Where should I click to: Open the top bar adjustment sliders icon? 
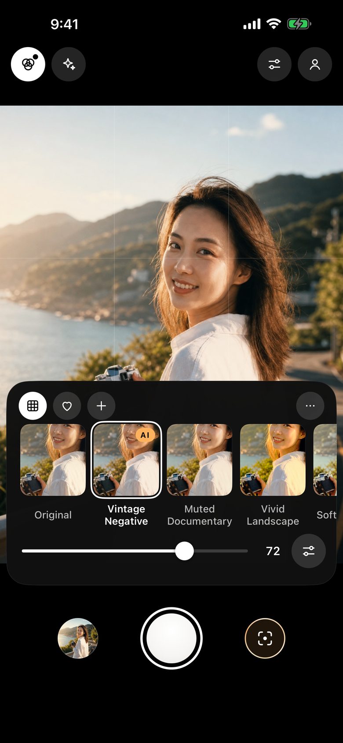[x=274, y=64]
